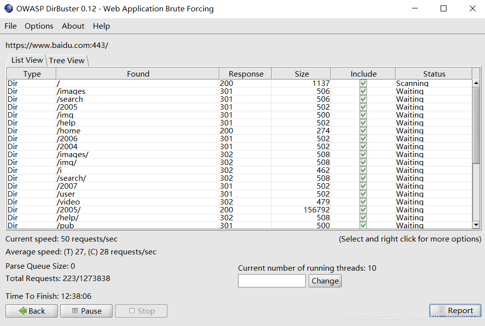Select the /2005 found entry

(67, 107)
